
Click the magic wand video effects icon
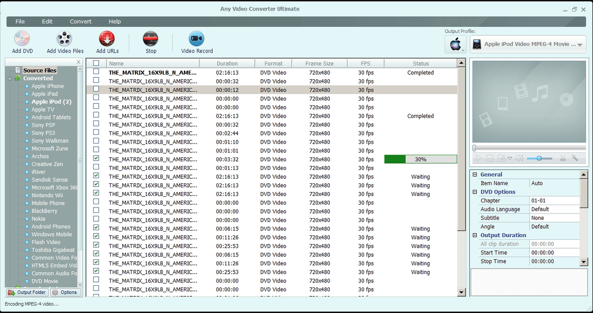pos(575,158)
